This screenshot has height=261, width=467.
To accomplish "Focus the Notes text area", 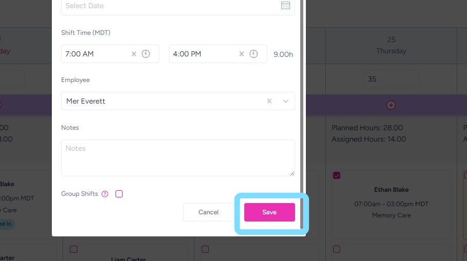I will [x=178, y=158].
